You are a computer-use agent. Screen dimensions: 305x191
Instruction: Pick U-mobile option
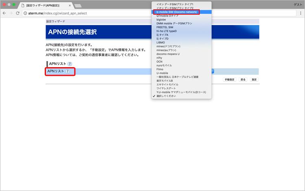181,73
